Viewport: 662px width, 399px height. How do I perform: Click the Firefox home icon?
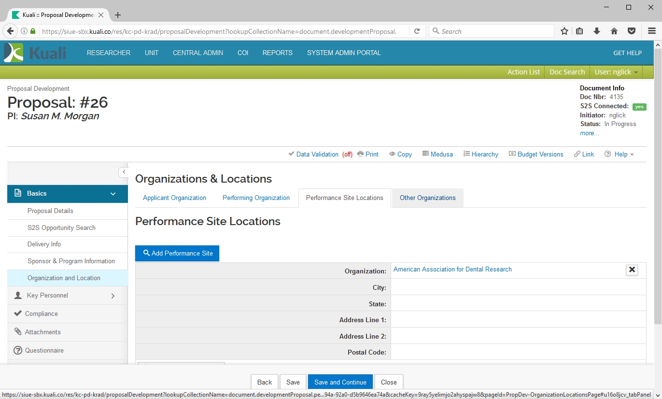614,31
